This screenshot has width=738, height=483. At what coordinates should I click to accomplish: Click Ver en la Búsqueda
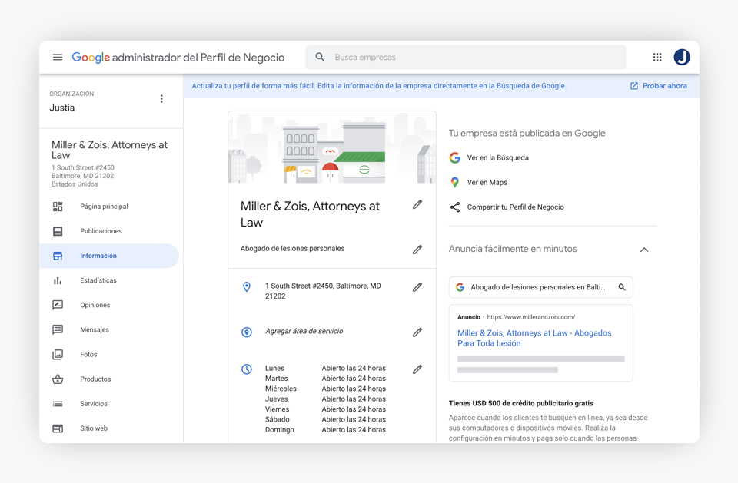tap(498, 158)
